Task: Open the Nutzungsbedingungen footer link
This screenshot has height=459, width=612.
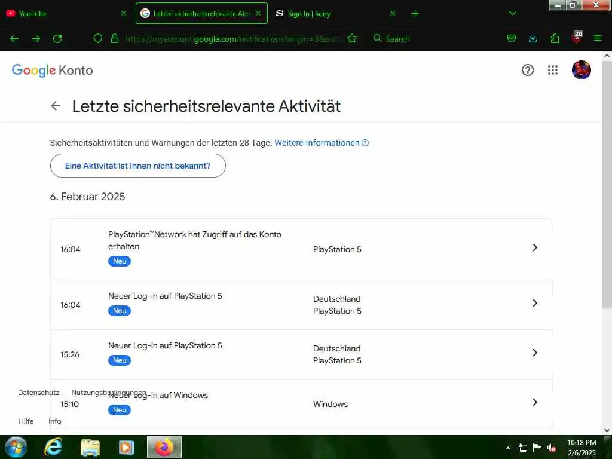Action: pos(109,393)
